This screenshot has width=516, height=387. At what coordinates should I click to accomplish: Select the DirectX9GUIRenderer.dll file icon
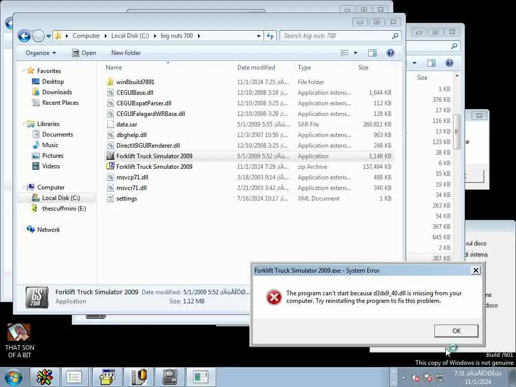point(110,146)
